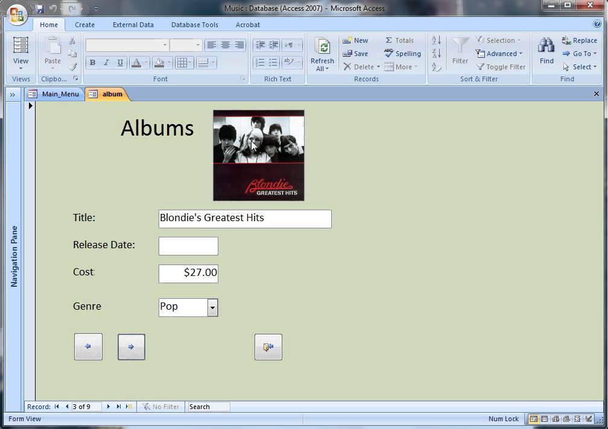Screen dimensions: 608x429
Task: Open the Genre combo box arrow
Action: tap(212, 307)
